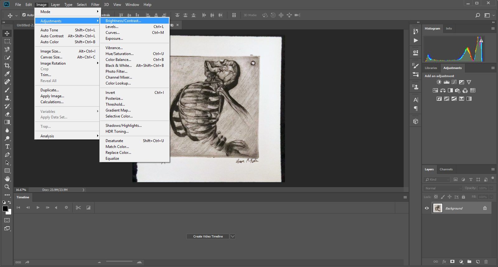Select the Clone Stamp tool
Image resolution: width=498 pixels, height=267 pixels.
pyautogui.click(x=7, y=98)
